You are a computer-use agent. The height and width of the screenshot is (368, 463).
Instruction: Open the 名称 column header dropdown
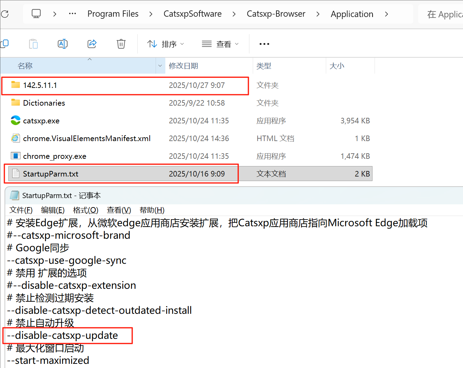(x=160, y=65)
